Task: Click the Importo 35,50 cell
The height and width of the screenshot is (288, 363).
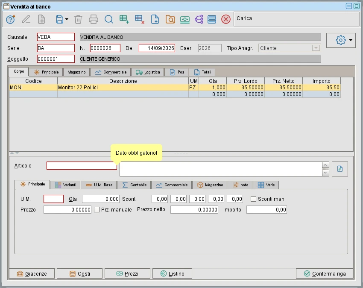Action: click(x=321, y=87)
